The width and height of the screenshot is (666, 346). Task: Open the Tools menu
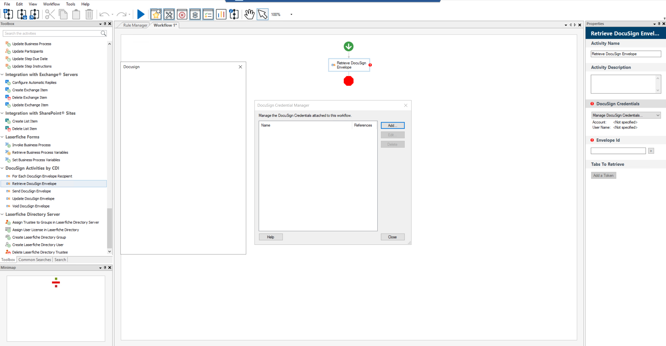tap(70, 4)
